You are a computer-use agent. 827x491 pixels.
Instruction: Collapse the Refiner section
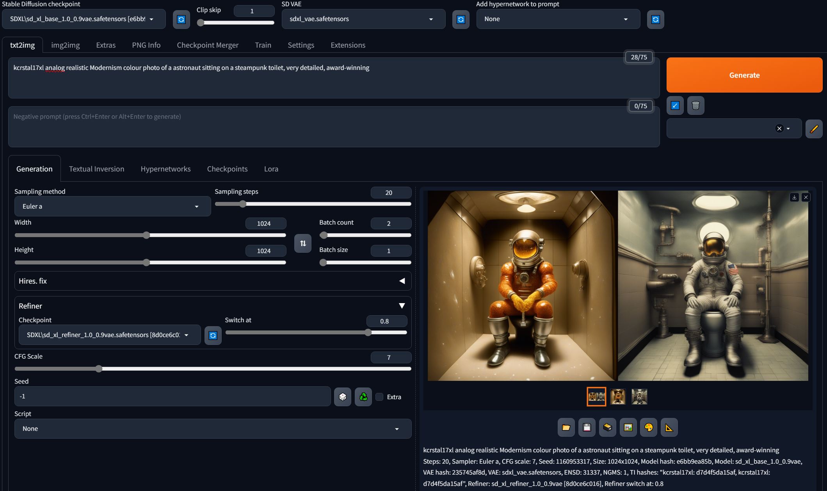coord(402,305)
